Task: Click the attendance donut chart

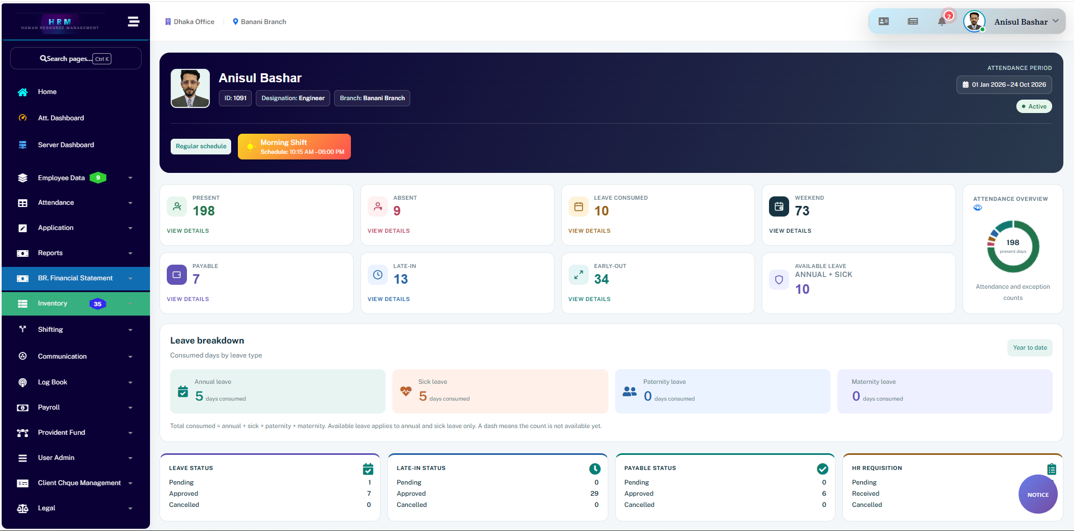Action: coord(1013,246)
